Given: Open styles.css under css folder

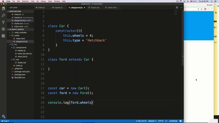Looking at the screenshot, I should (22, 63).
